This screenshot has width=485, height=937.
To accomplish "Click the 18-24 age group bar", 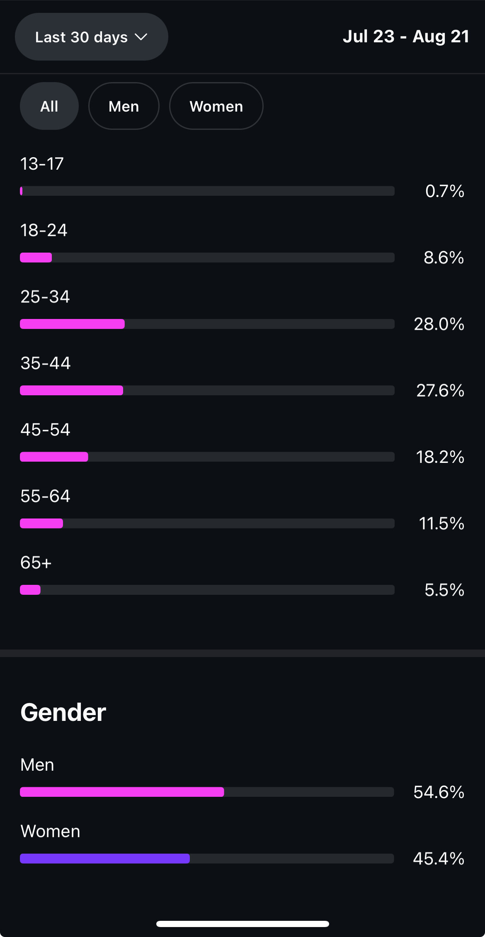I will click(207, 258).
